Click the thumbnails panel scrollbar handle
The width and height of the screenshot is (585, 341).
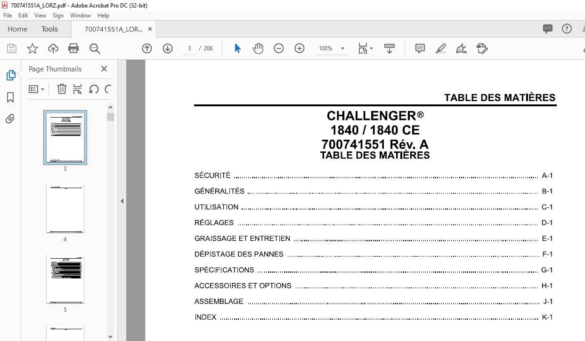(110, 117)
